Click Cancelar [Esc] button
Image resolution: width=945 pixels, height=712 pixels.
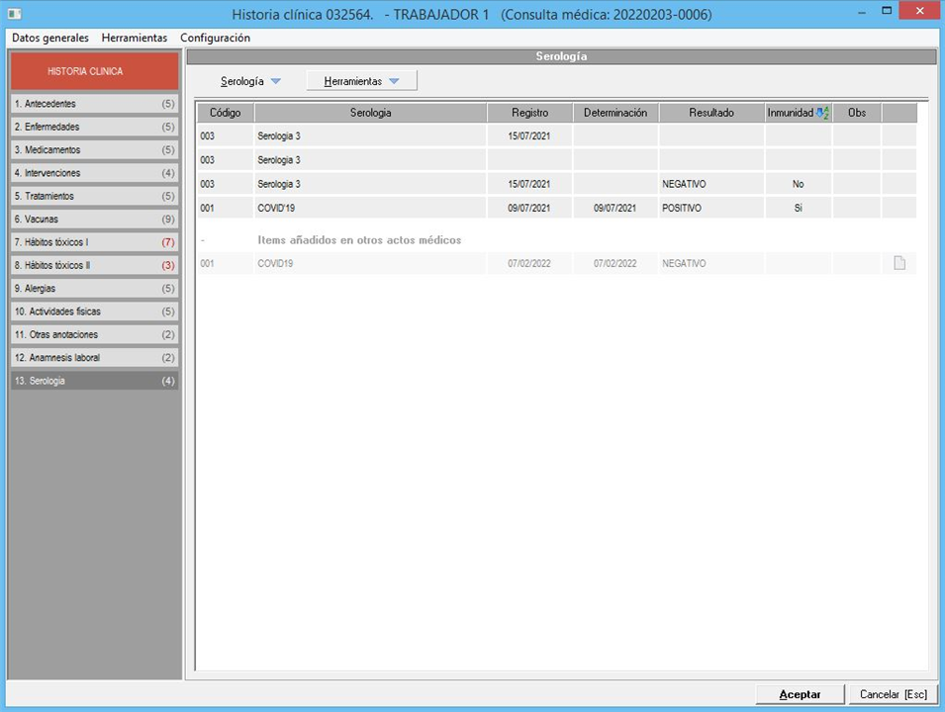click(x=892, y=694)
